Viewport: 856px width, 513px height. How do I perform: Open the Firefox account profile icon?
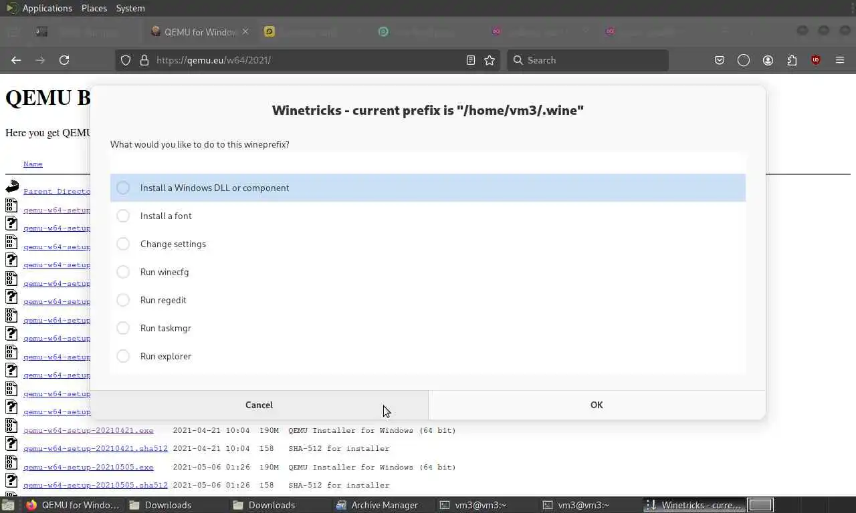coord(768,60)
